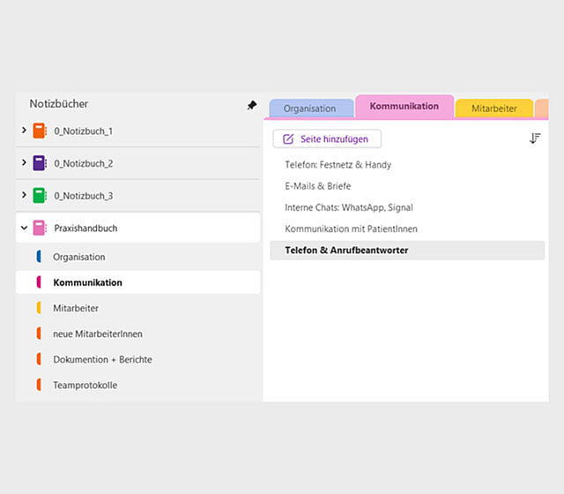Switch to the Mitarbeiter tab
The height and width of the screenshot is (494, 564).
[493, 109]
